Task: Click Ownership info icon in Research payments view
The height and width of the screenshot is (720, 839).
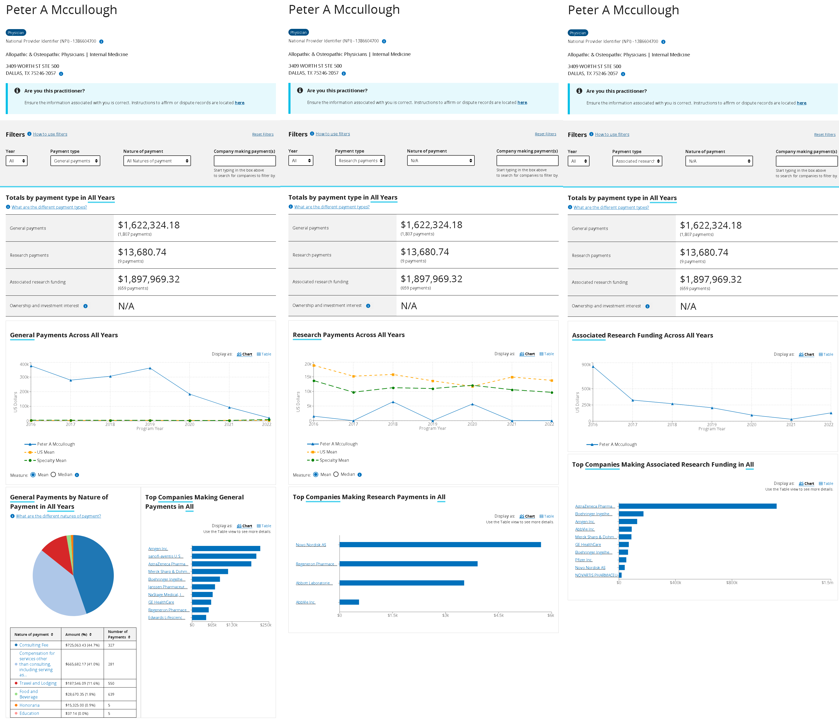Action: pyautogui.click(x=368, y=306)
